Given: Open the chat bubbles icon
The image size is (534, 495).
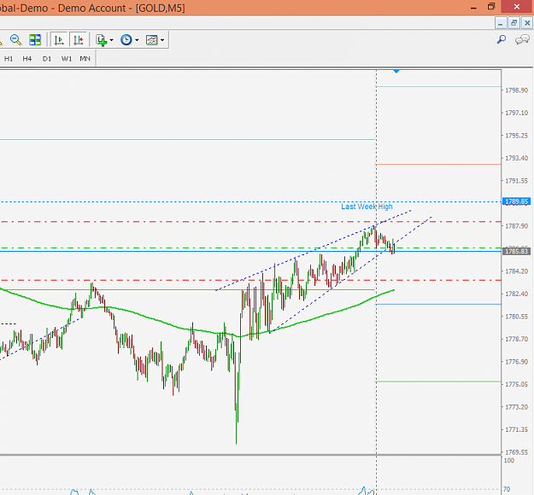Looking at the screenshot, I should [522, 39].
